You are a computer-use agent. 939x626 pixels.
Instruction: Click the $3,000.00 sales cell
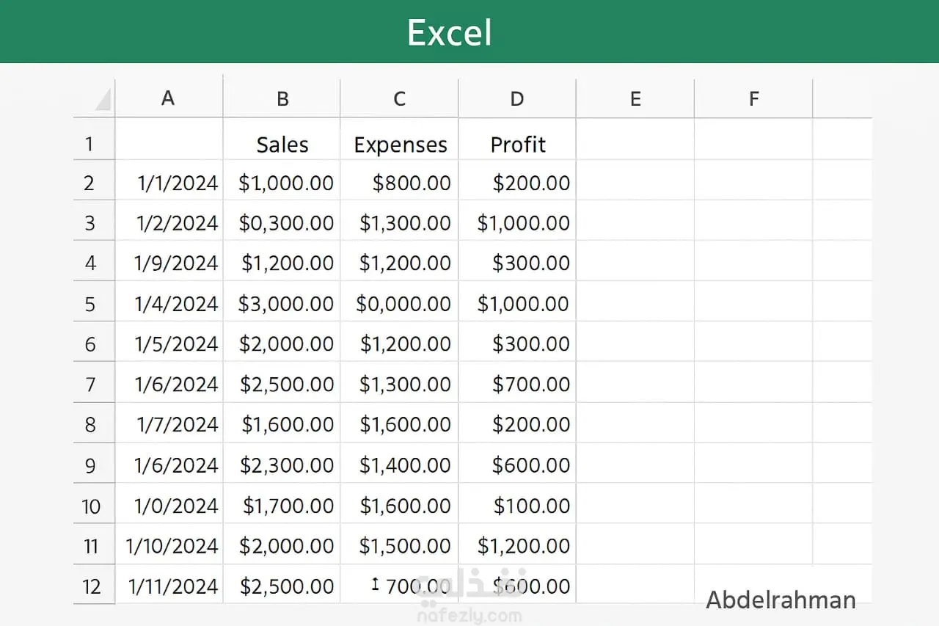[285, 304]
